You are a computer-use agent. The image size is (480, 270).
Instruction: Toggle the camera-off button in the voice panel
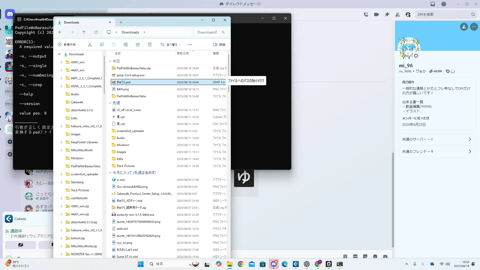pyautogui.click(x=21, y=245)
